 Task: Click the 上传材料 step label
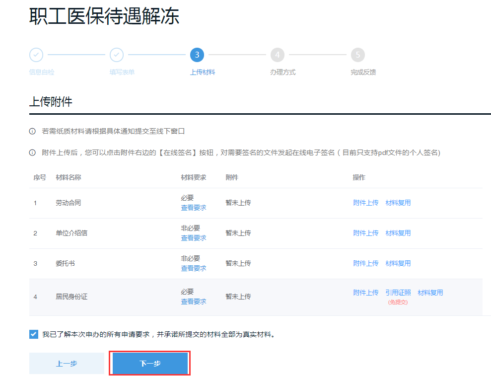tap(203, 73)
